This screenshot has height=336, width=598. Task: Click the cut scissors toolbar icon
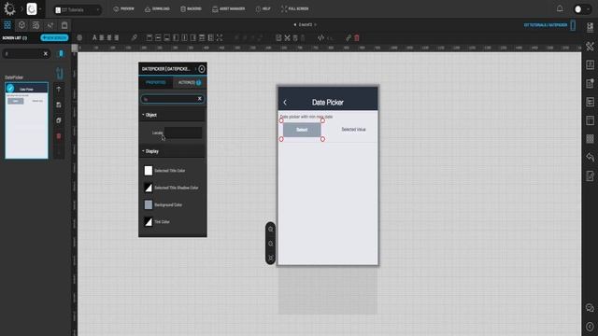point(287,37)
